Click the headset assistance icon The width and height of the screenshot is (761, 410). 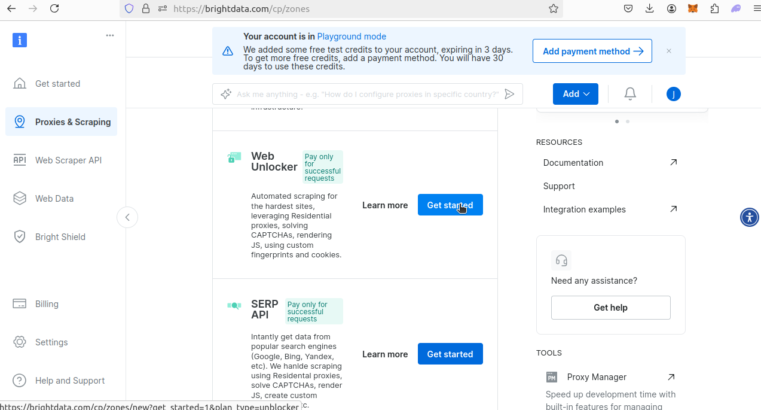pyautogui.click(x=561, y=260)
